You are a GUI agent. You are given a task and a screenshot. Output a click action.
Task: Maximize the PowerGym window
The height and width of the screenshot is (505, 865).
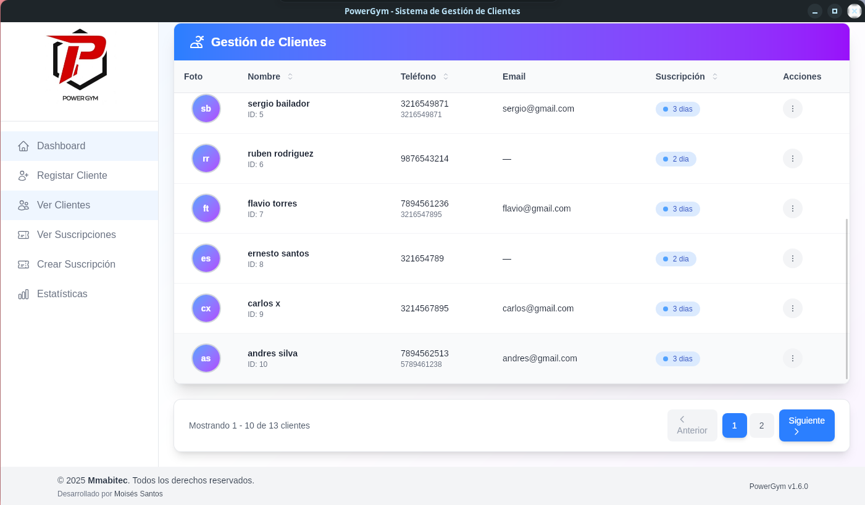point(835,11)
